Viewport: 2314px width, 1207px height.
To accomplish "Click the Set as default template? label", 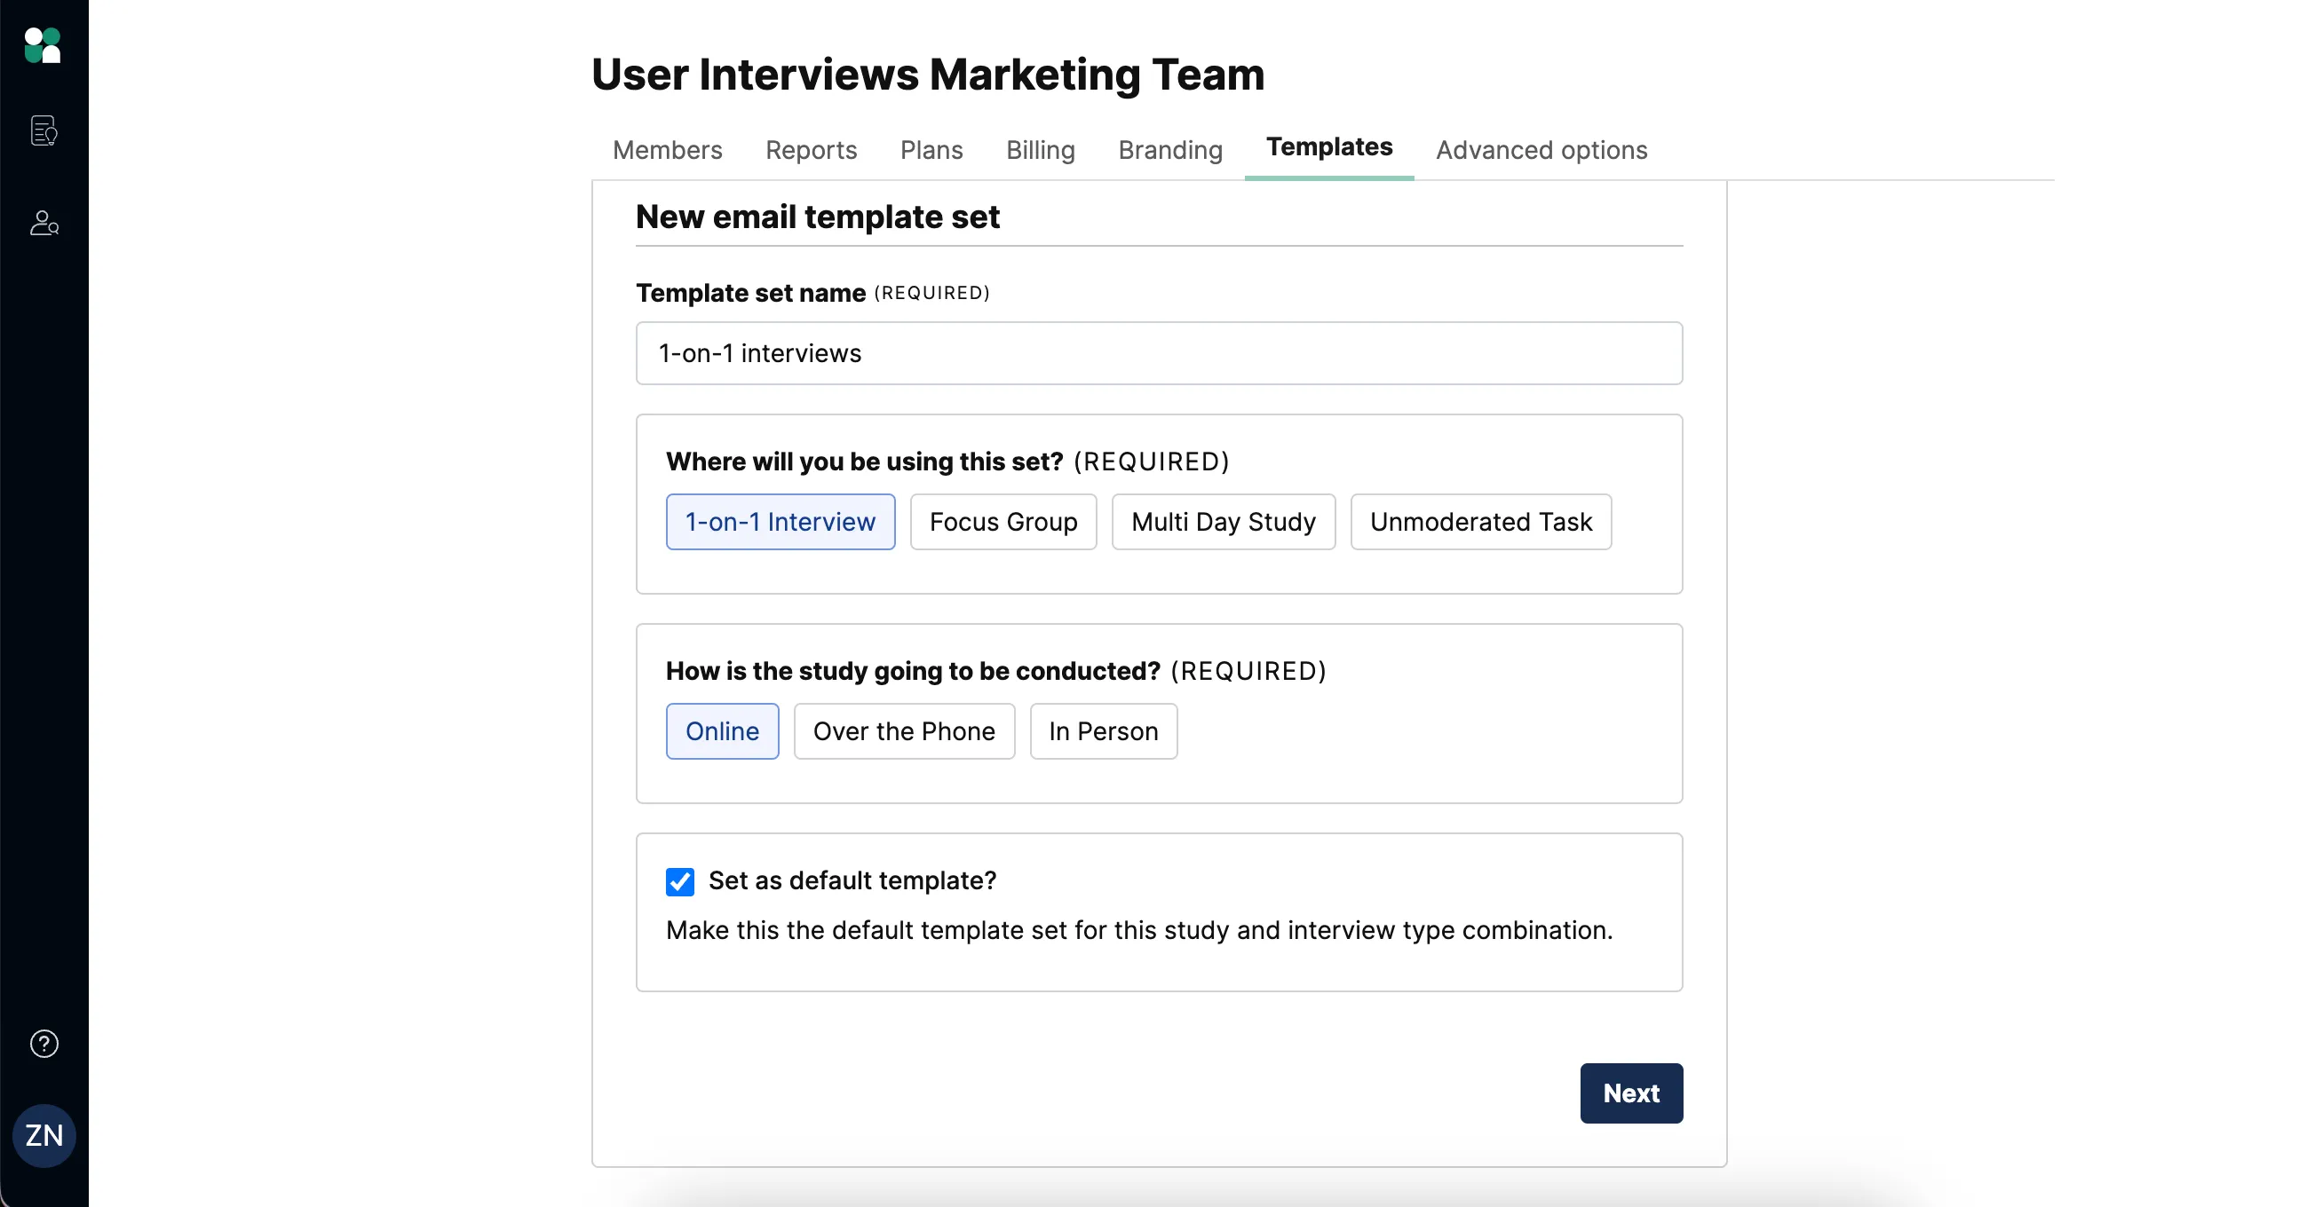I will [x=852, y=880].
